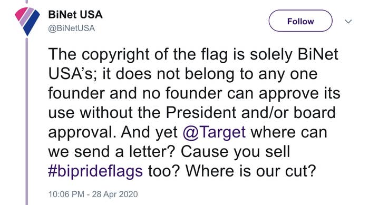
Task: Open the 10:06 PM tweet timestamp
Action: tap(66, 194)
